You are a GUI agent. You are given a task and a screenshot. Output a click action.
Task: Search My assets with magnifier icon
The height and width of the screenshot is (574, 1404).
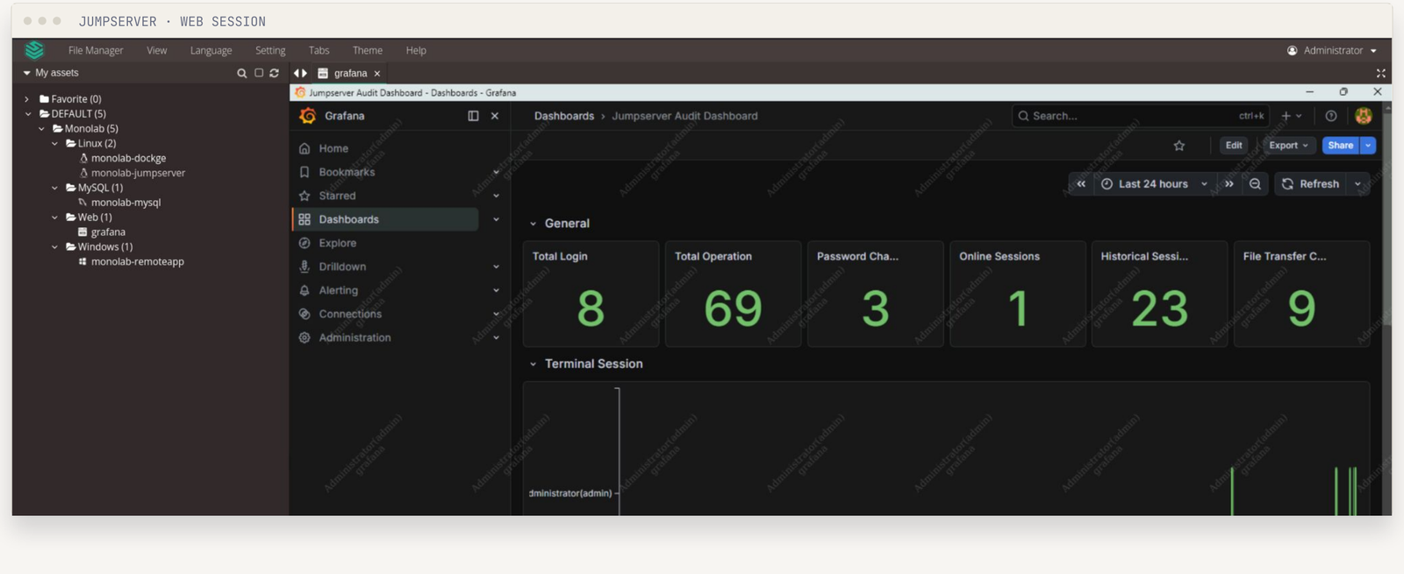click(242, 74)
